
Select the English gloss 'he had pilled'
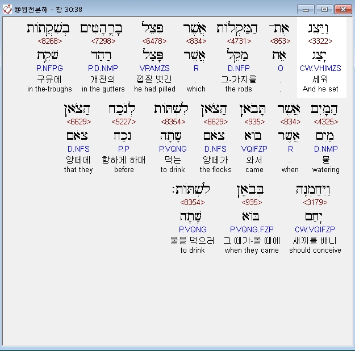(x=154, y=89)
